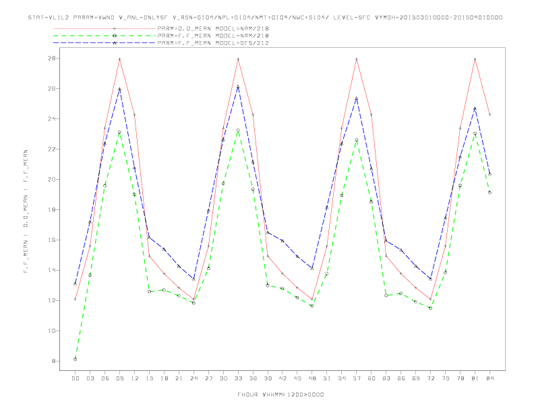The width and height of the screenshot is (534, 412).
Task: Click green circle data point at hour 00
Action: point(76,359)
